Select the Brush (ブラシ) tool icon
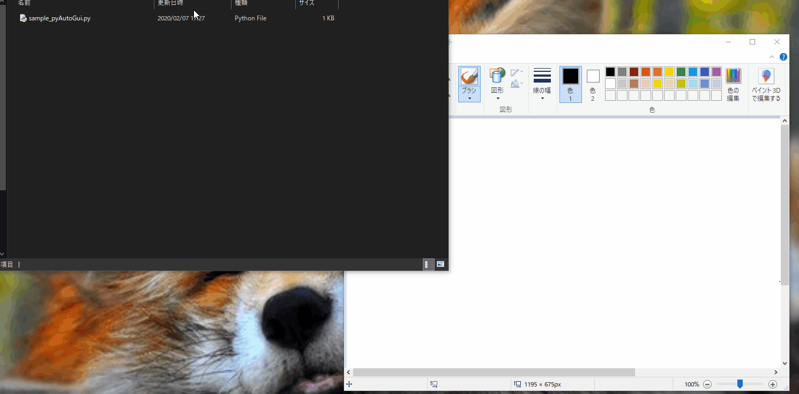 click(x=469, y=76)
